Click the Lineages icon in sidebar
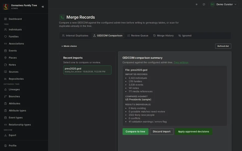The width and height of the screenshot is (242, 151). pyautogui.click(x=5, y=89)
